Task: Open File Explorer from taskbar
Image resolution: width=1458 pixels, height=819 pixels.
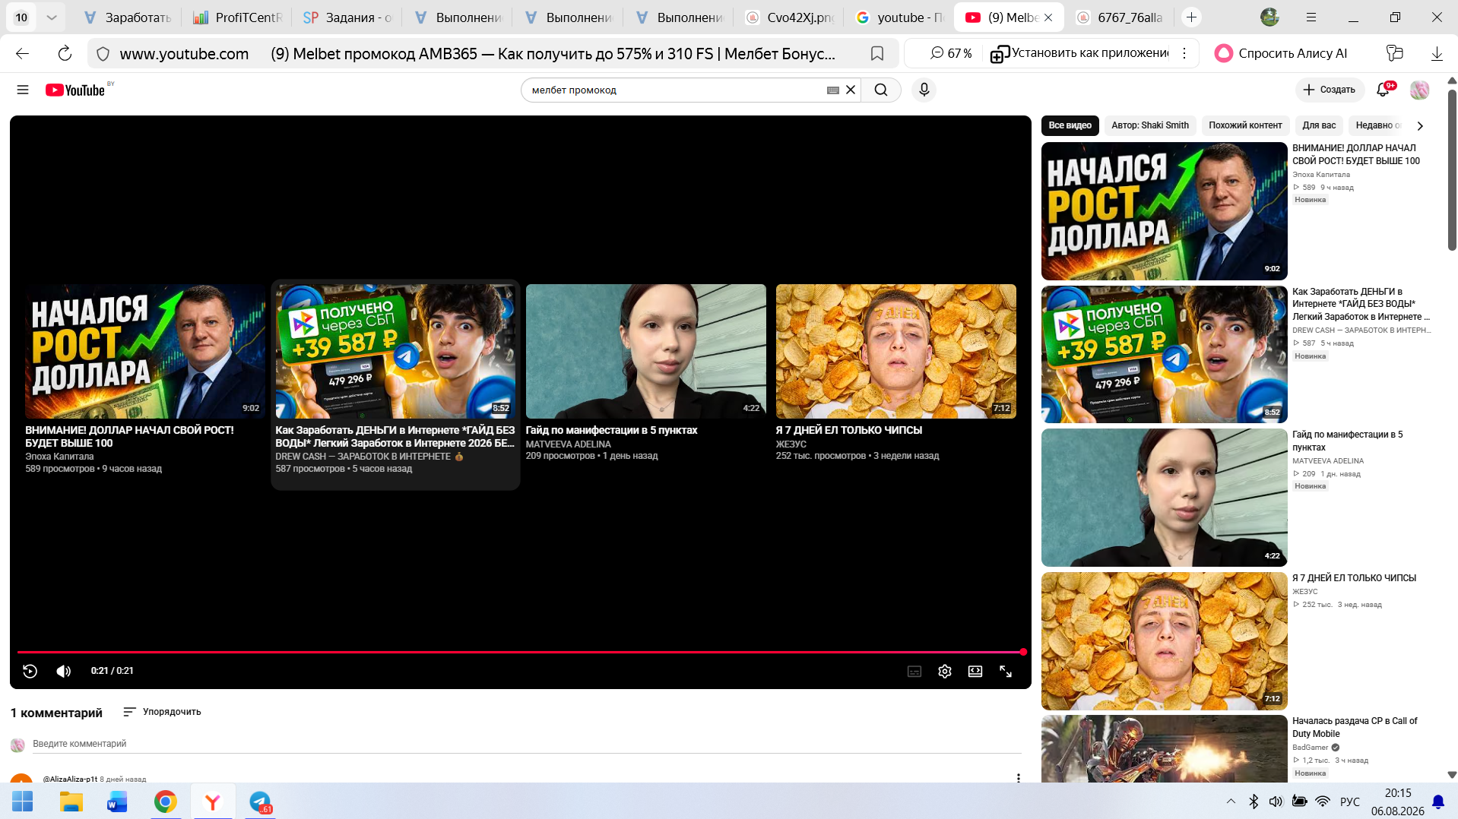Action: pyautogui.click(x=71, y=802)
